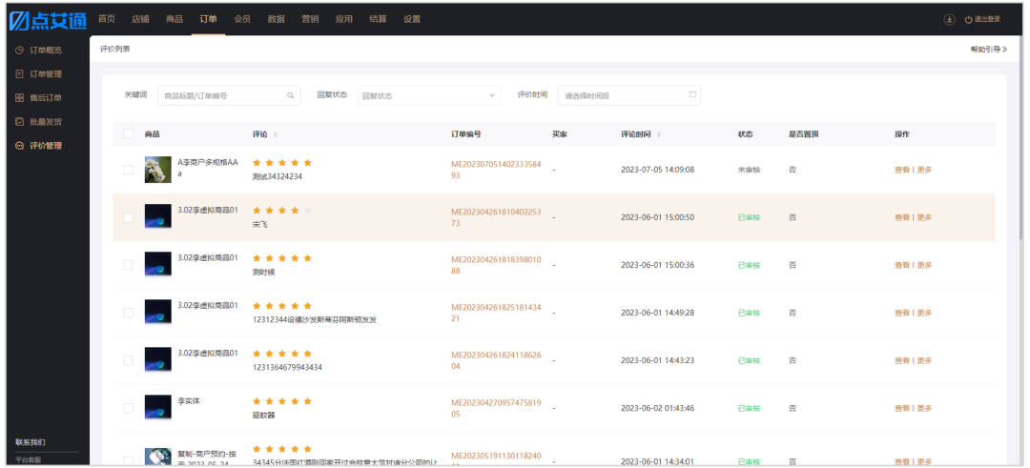Click the 驱蚊器 comment text
This screenshot has height=468, width=1030.
(x=264, y=415)
